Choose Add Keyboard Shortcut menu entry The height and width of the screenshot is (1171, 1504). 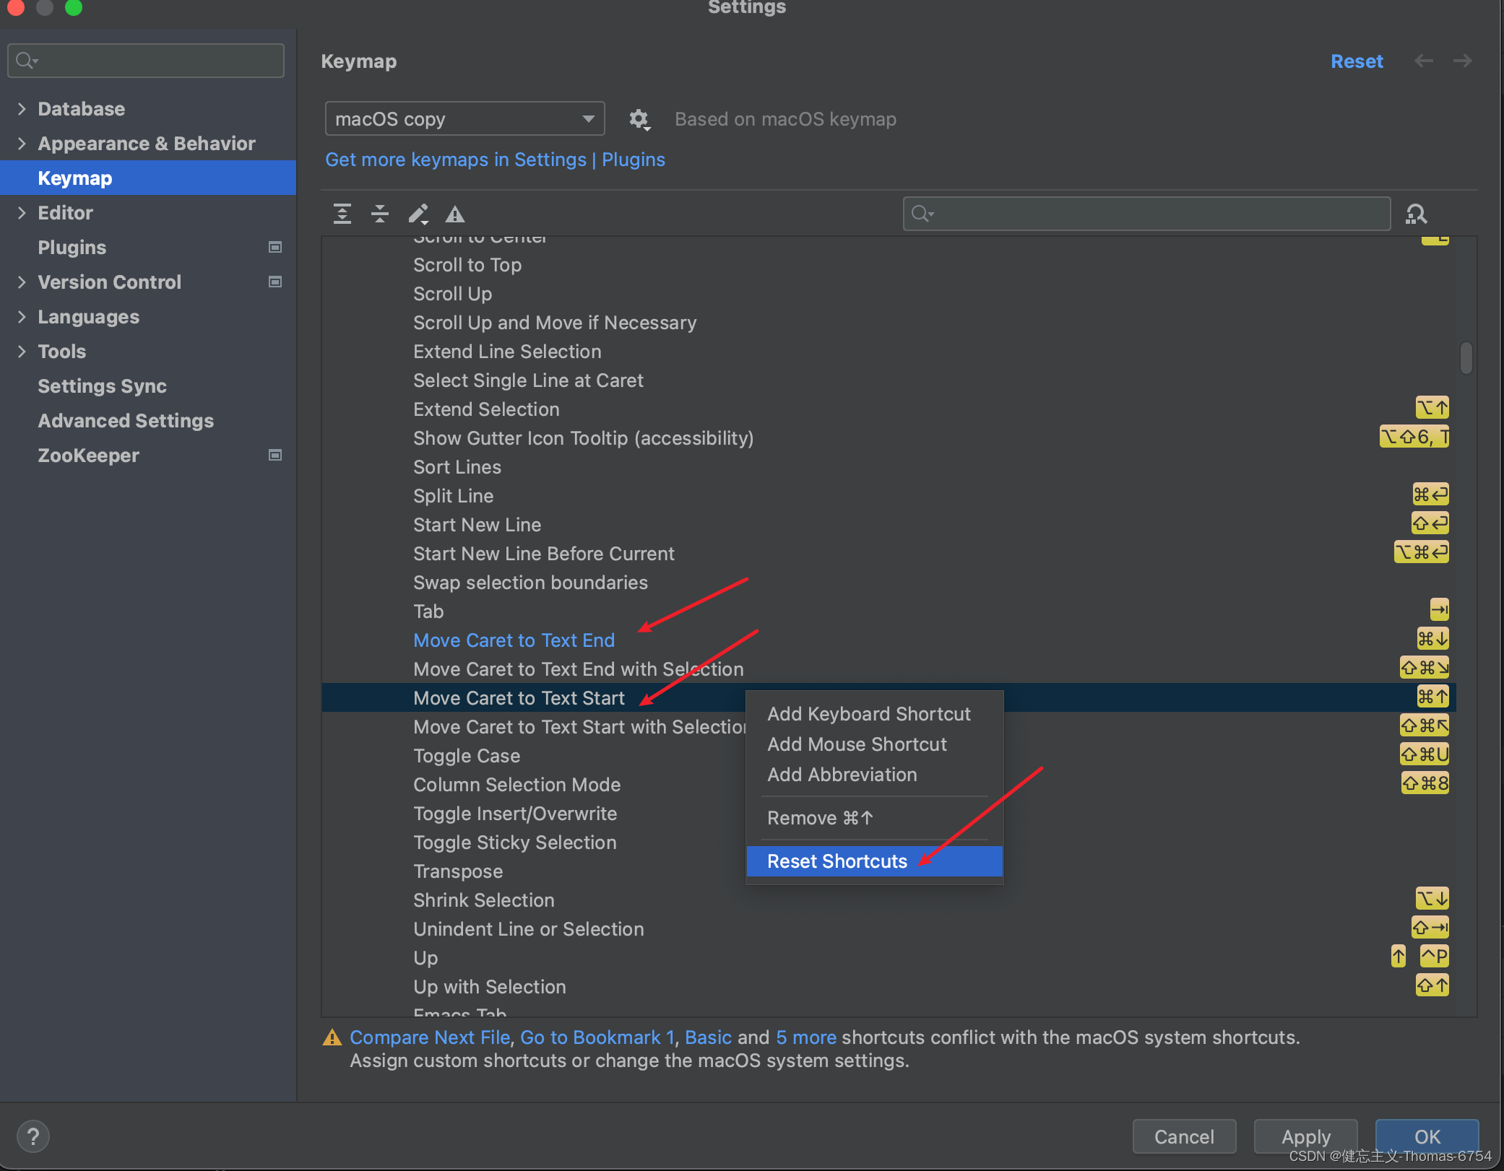point(869,714)
